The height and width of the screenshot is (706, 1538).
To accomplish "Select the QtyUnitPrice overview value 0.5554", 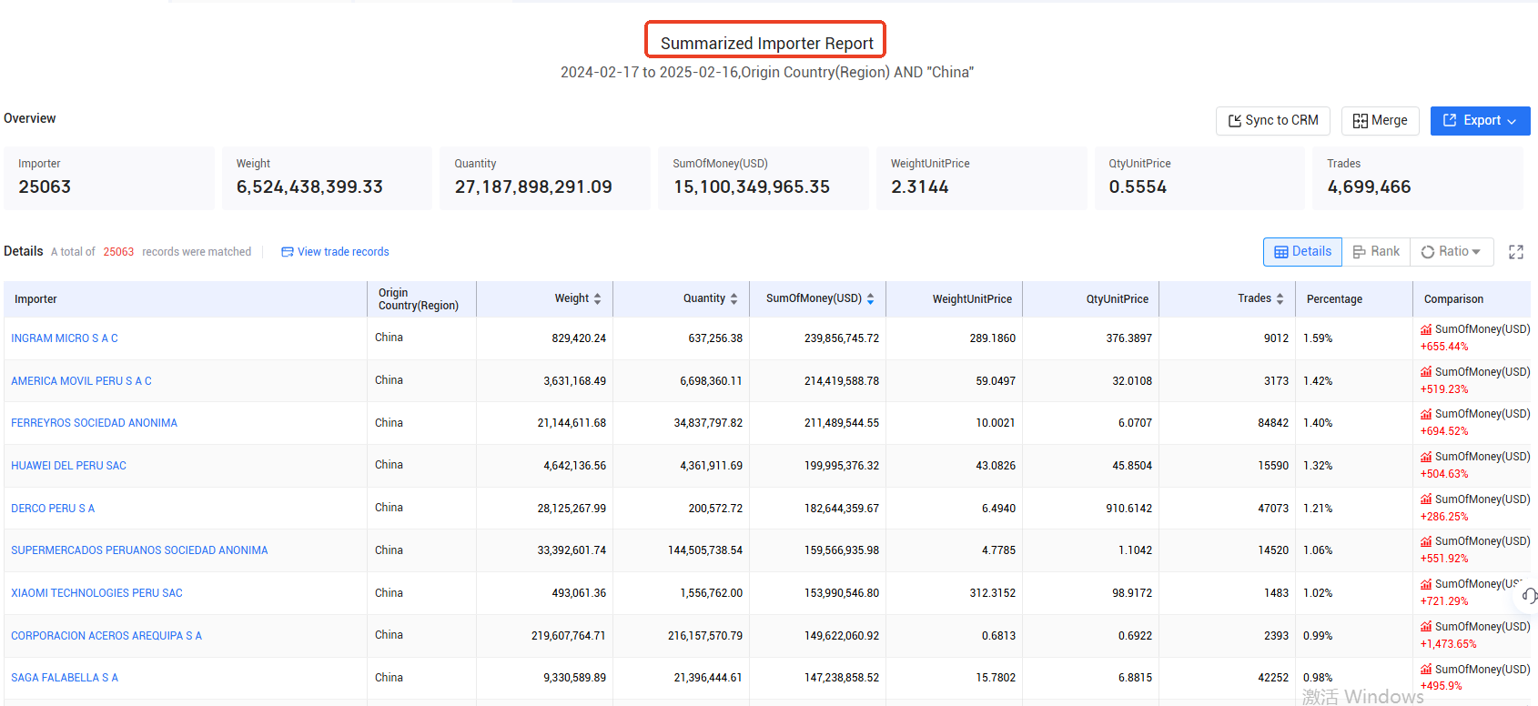I will point(1138,187).
